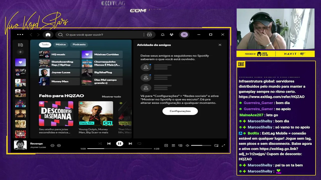
Task: Select the 'Tudo' filter chip
Action: coord(45,44)
